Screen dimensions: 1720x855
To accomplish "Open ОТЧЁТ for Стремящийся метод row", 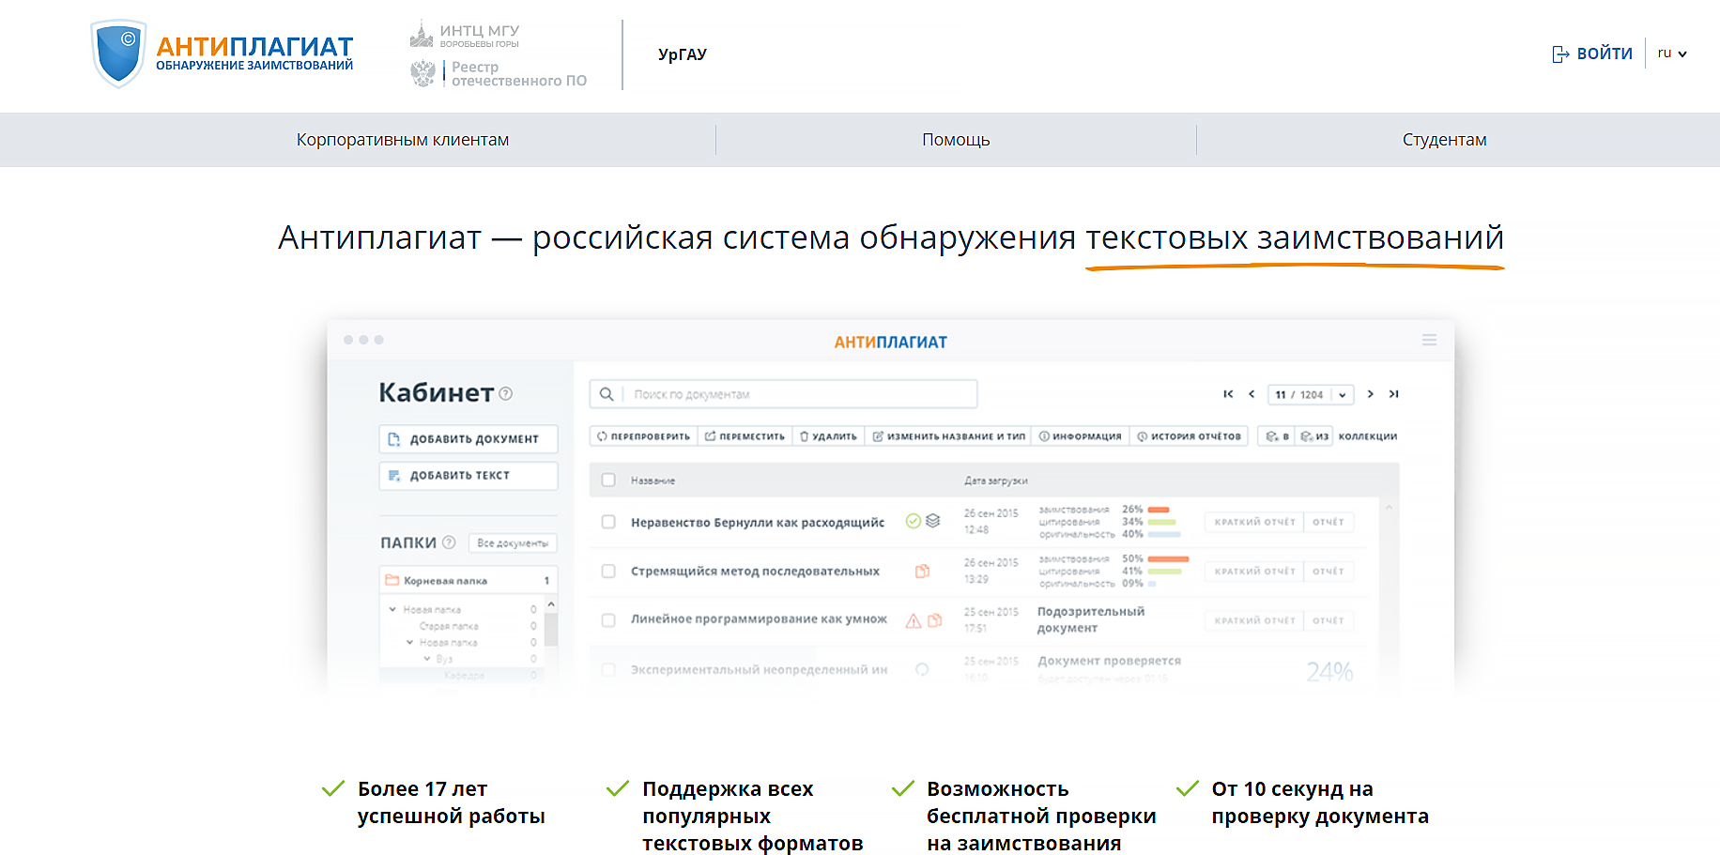I will coord(1328,571).
